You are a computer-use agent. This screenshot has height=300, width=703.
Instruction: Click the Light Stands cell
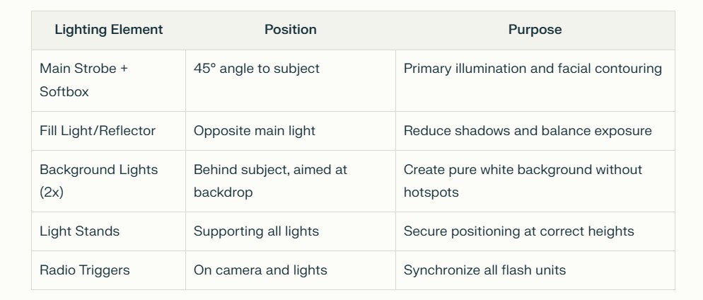(108, 231)
